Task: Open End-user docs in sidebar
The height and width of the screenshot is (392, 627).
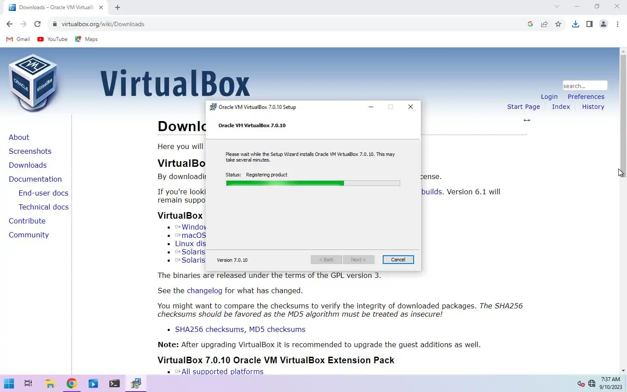Action: (x=43, y=193)
